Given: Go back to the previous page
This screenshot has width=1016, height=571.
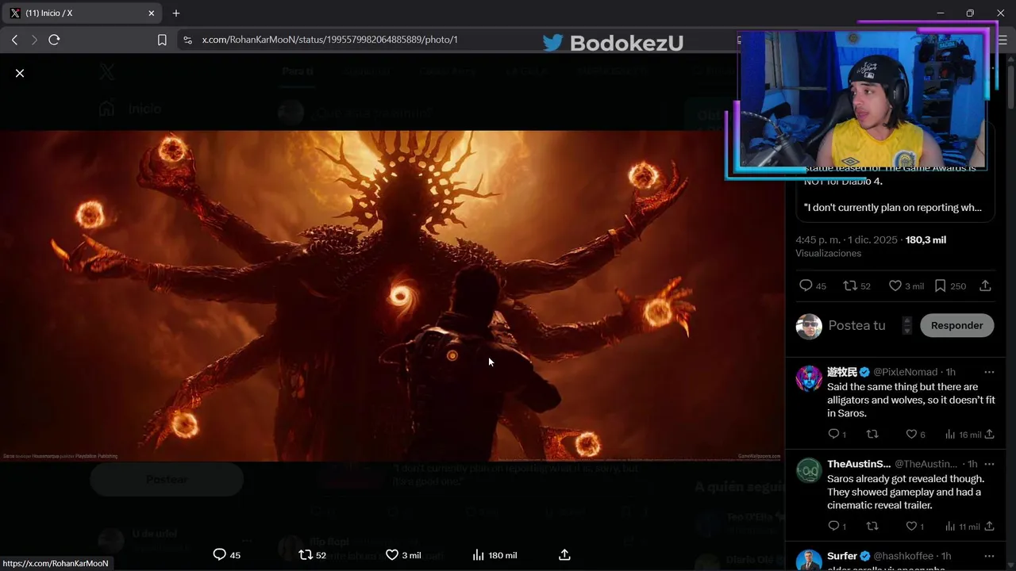Looking at the screenshot, I should [x=14, y=40].
